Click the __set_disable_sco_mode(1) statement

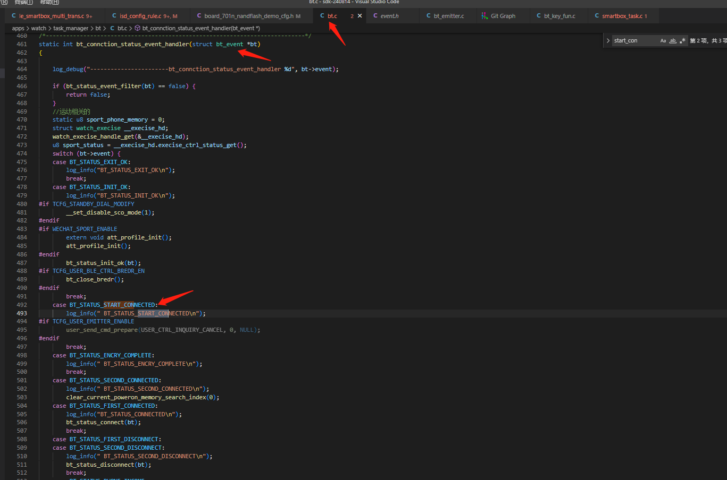[110, 212]
